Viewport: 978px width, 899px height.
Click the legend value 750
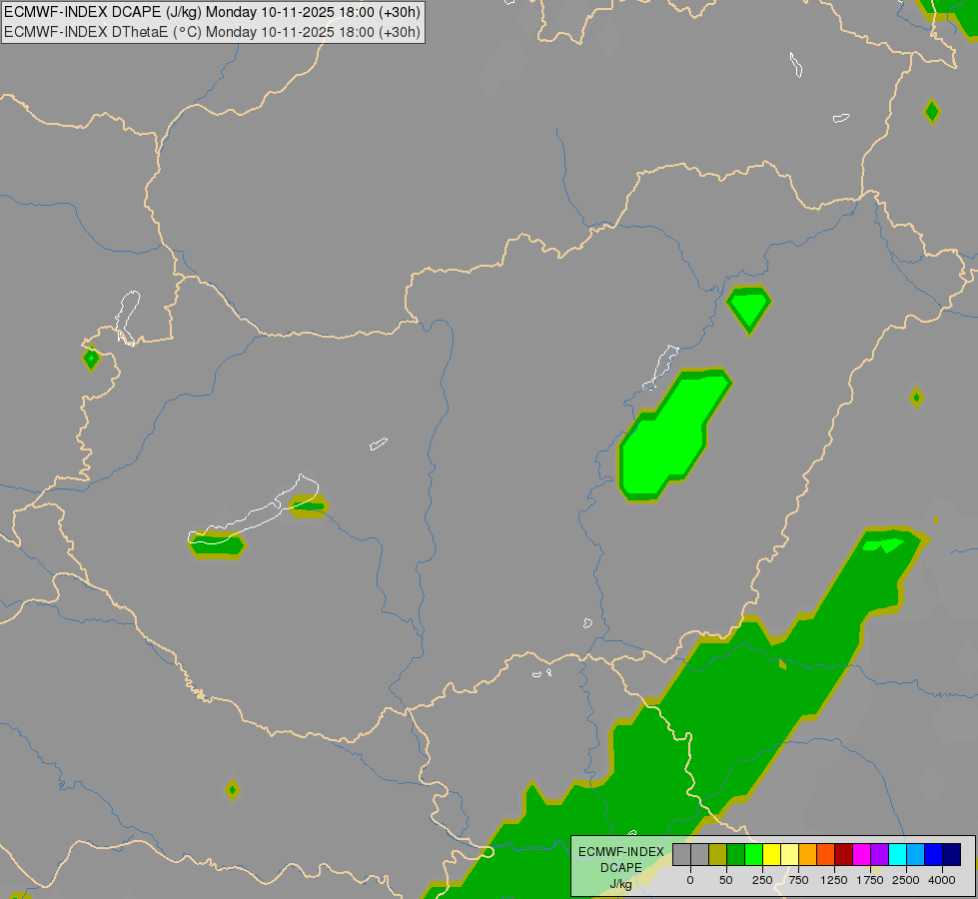pyautogui.click(x=798, y=880)
